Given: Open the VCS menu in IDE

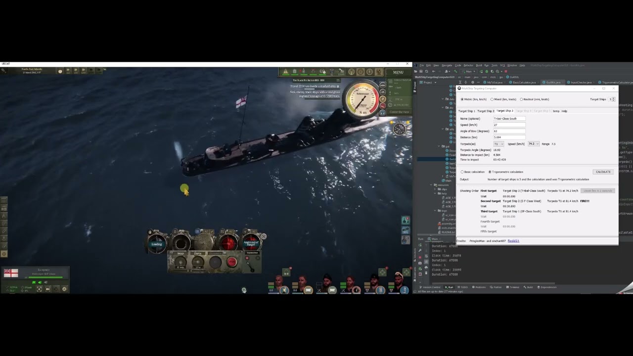Looking at the screenshot, I should pos(502,65).
